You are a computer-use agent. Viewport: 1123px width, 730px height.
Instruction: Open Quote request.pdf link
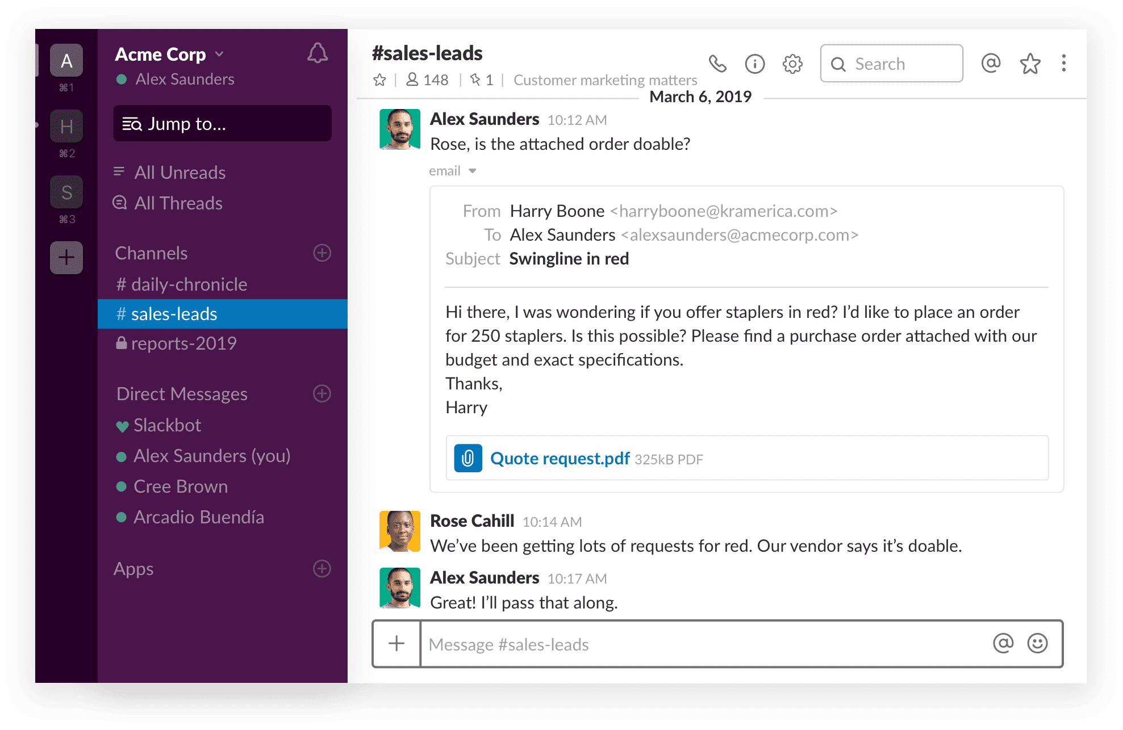point(560,458)
